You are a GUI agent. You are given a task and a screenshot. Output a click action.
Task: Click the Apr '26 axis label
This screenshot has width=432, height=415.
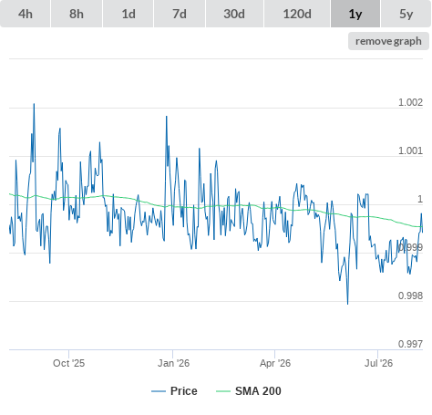(x=275, y=363)
